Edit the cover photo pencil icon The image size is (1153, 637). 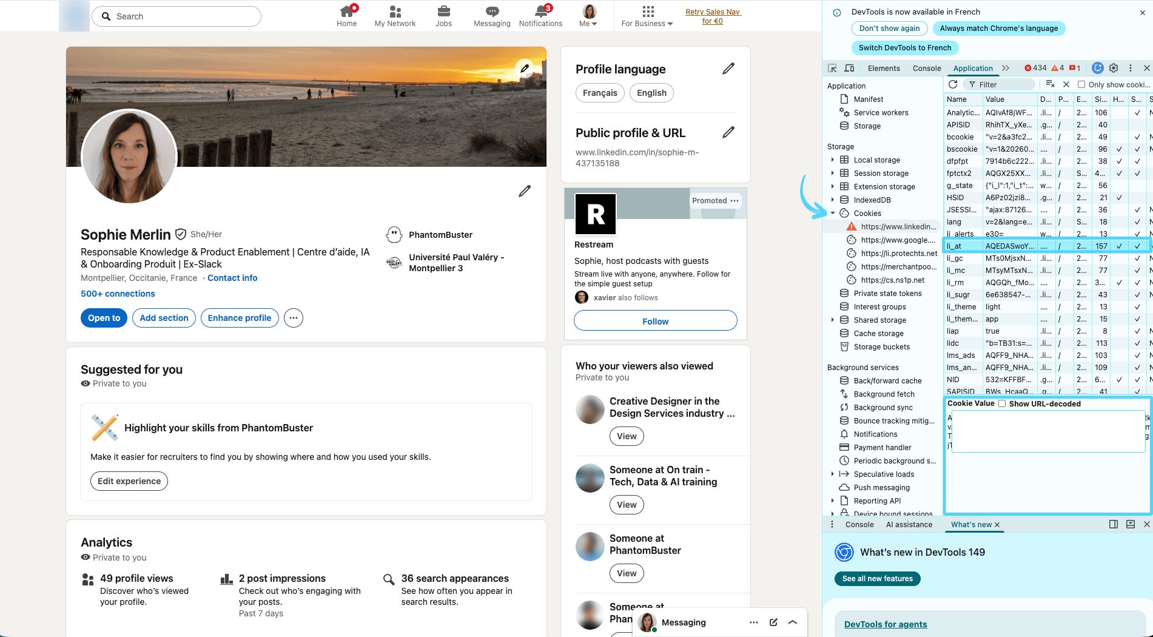click(x=525, y=68)
